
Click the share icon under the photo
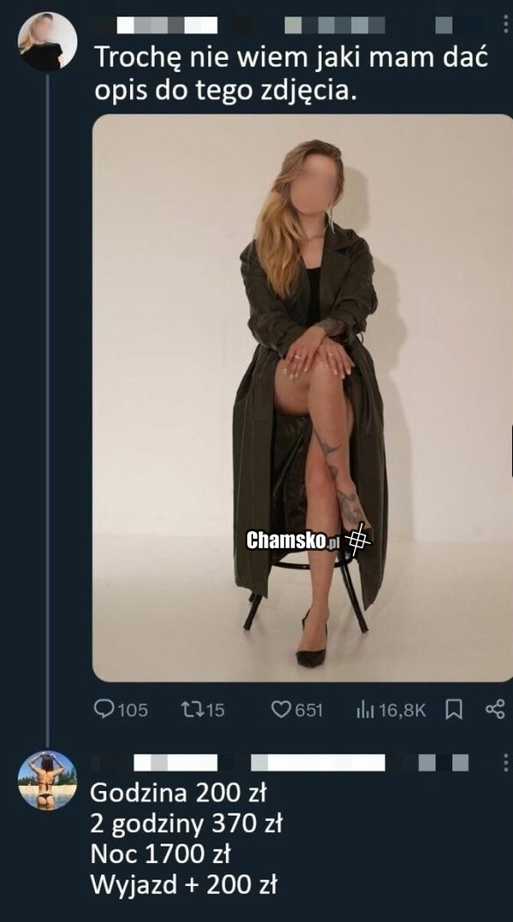pos(495,709)
